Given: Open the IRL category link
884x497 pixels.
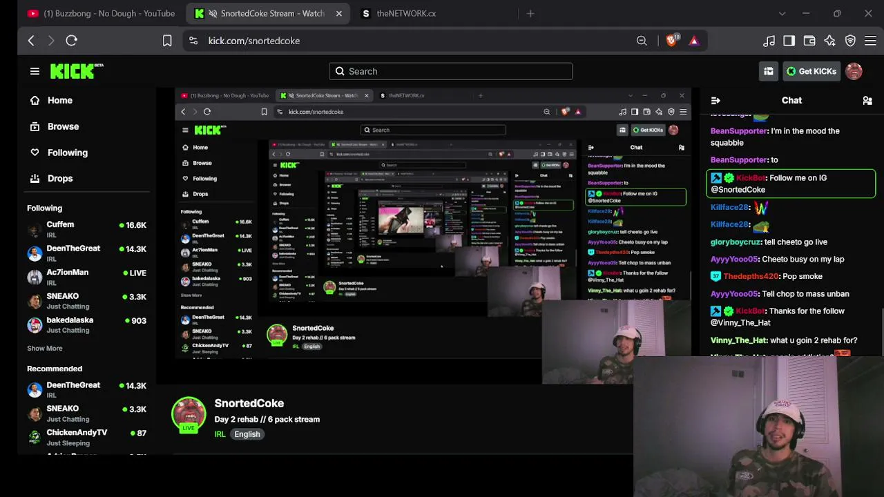Looking at the screenshot, I should click(220, 434).
